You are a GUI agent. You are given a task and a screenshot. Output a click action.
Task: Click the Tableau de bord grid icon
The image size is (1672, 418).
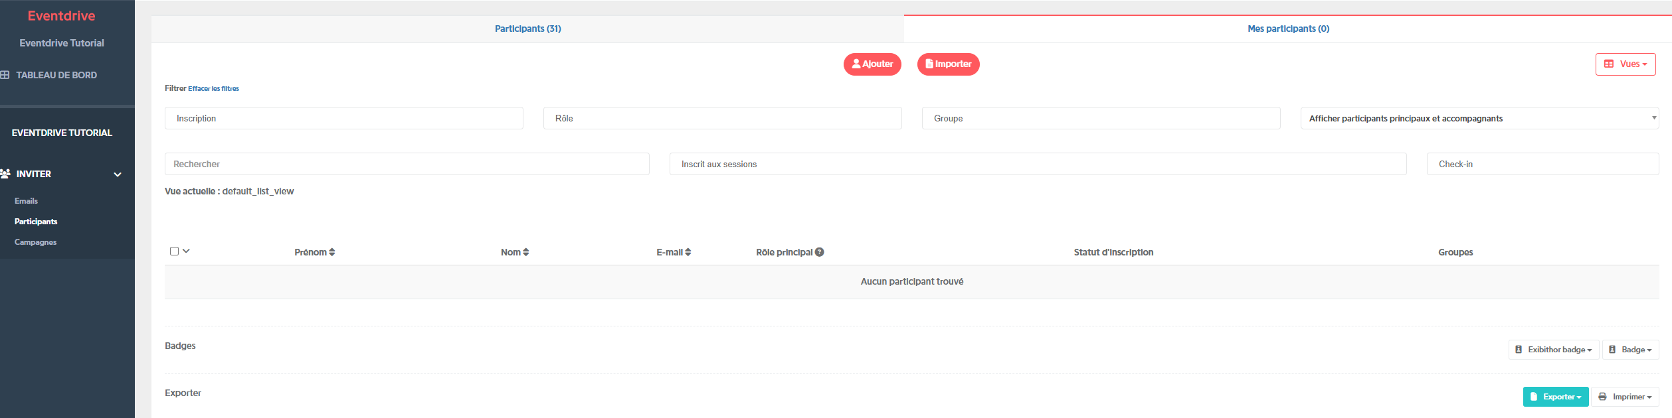[x=5, y=75]
